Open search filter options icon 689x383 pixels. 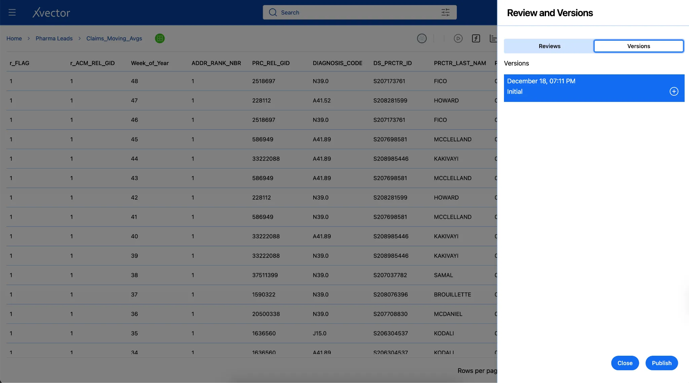click(445, 12)
